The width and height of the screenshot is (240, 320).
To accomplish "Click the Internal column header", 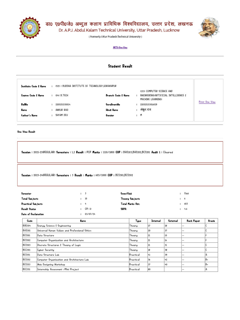I will pyautogui.click(x=156, y=221).
